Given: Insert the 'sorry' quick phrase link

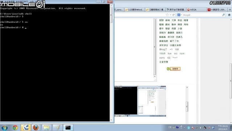Looking at the screenshot, I should click(162, 58).
